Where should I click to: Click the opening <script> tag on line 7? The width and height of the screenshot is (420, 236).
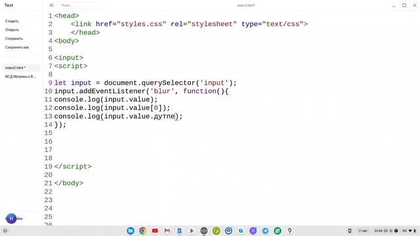click(71, 66)
